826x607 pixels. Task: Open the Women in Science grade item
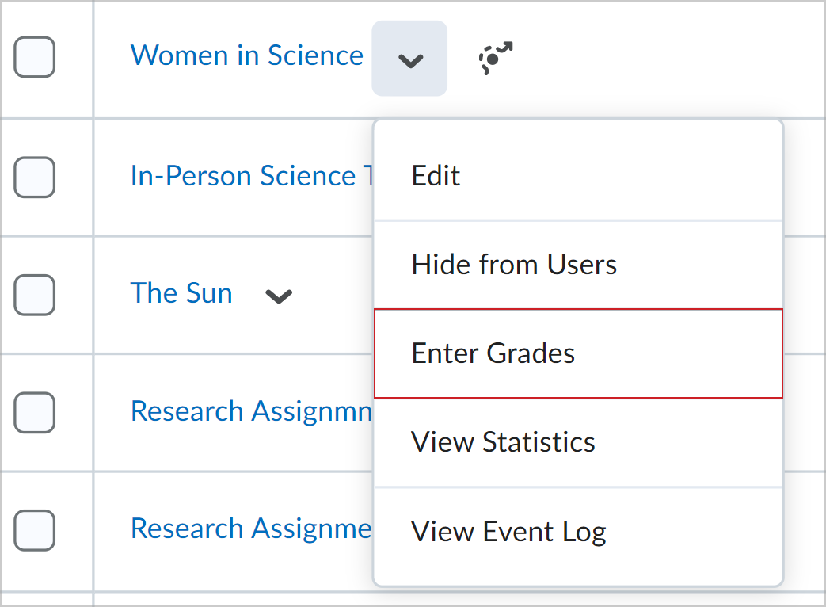[247, 55]
